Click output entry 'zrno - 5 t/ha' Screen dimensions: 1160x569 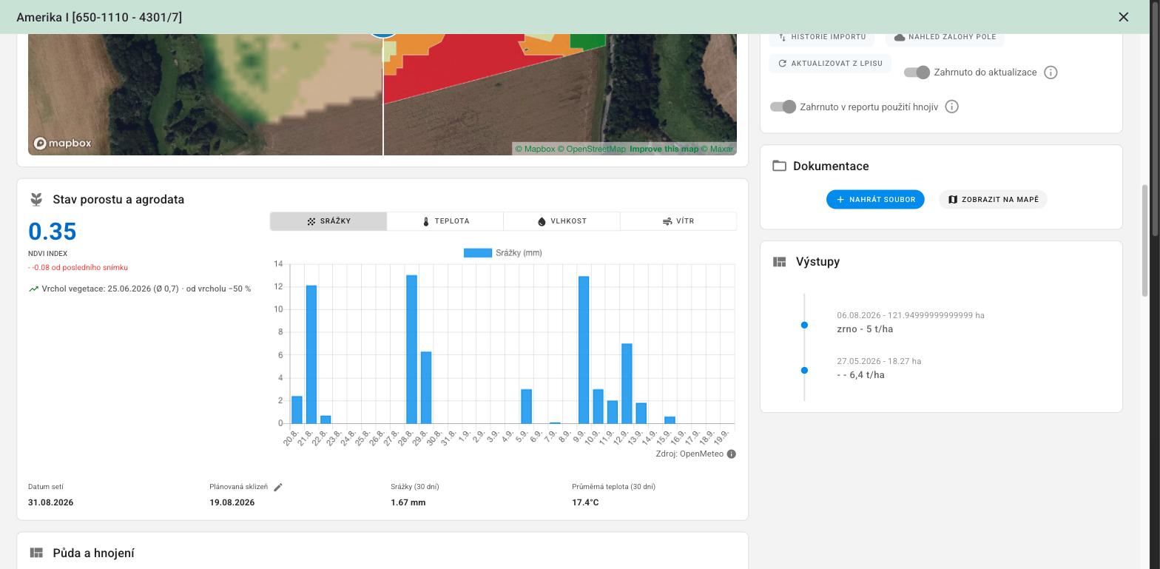pos(865,329)
